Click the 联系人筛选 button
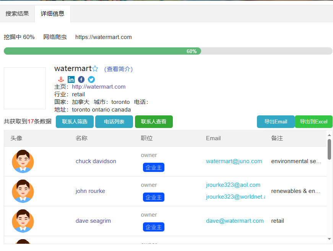This screenshot has width=333, height=251. pos(75,121)
